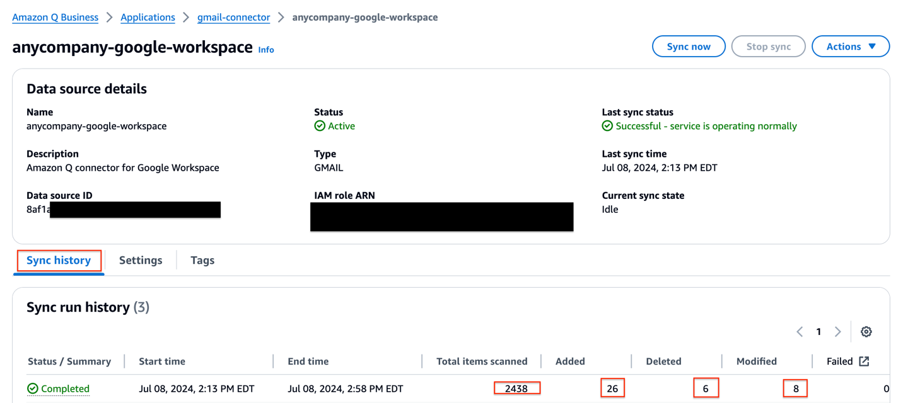903x403 pixels.
Task: Click the Active status checkmark icon
Action: point(320,126)
